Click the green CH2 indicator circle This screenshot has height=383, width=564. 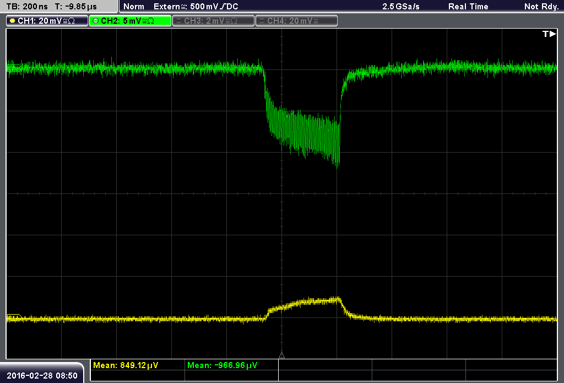pyautogui.click(x=96, y=21)
